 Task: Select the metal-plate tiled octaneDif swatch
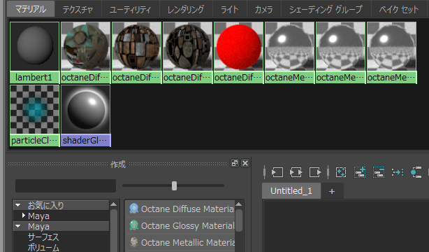(x=136, y=52)
